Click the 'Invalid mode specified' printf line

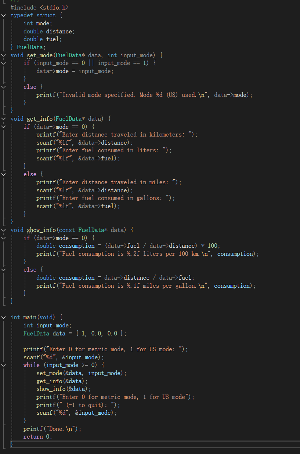click(144, 95)
